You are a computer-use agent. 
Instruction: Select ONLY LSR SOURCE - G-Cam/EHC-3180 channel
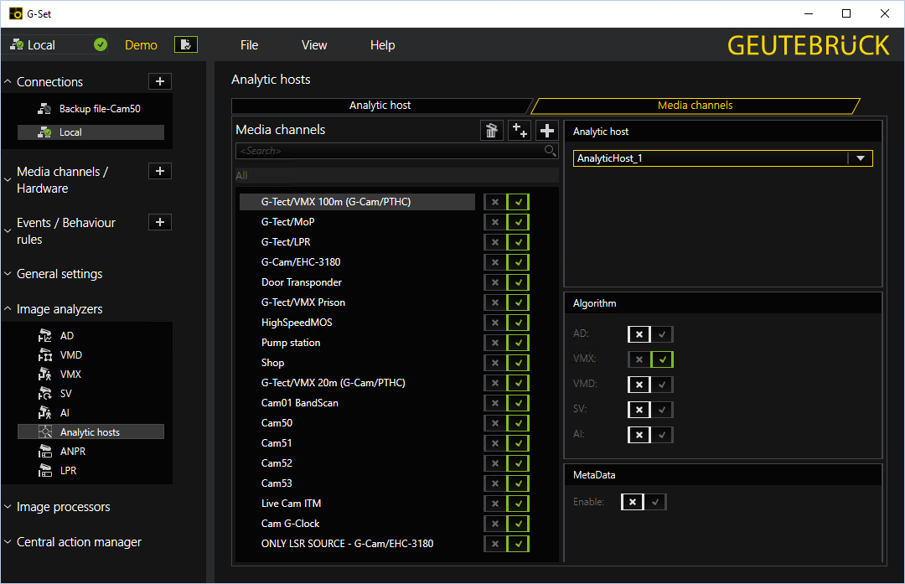coord(357,544)
